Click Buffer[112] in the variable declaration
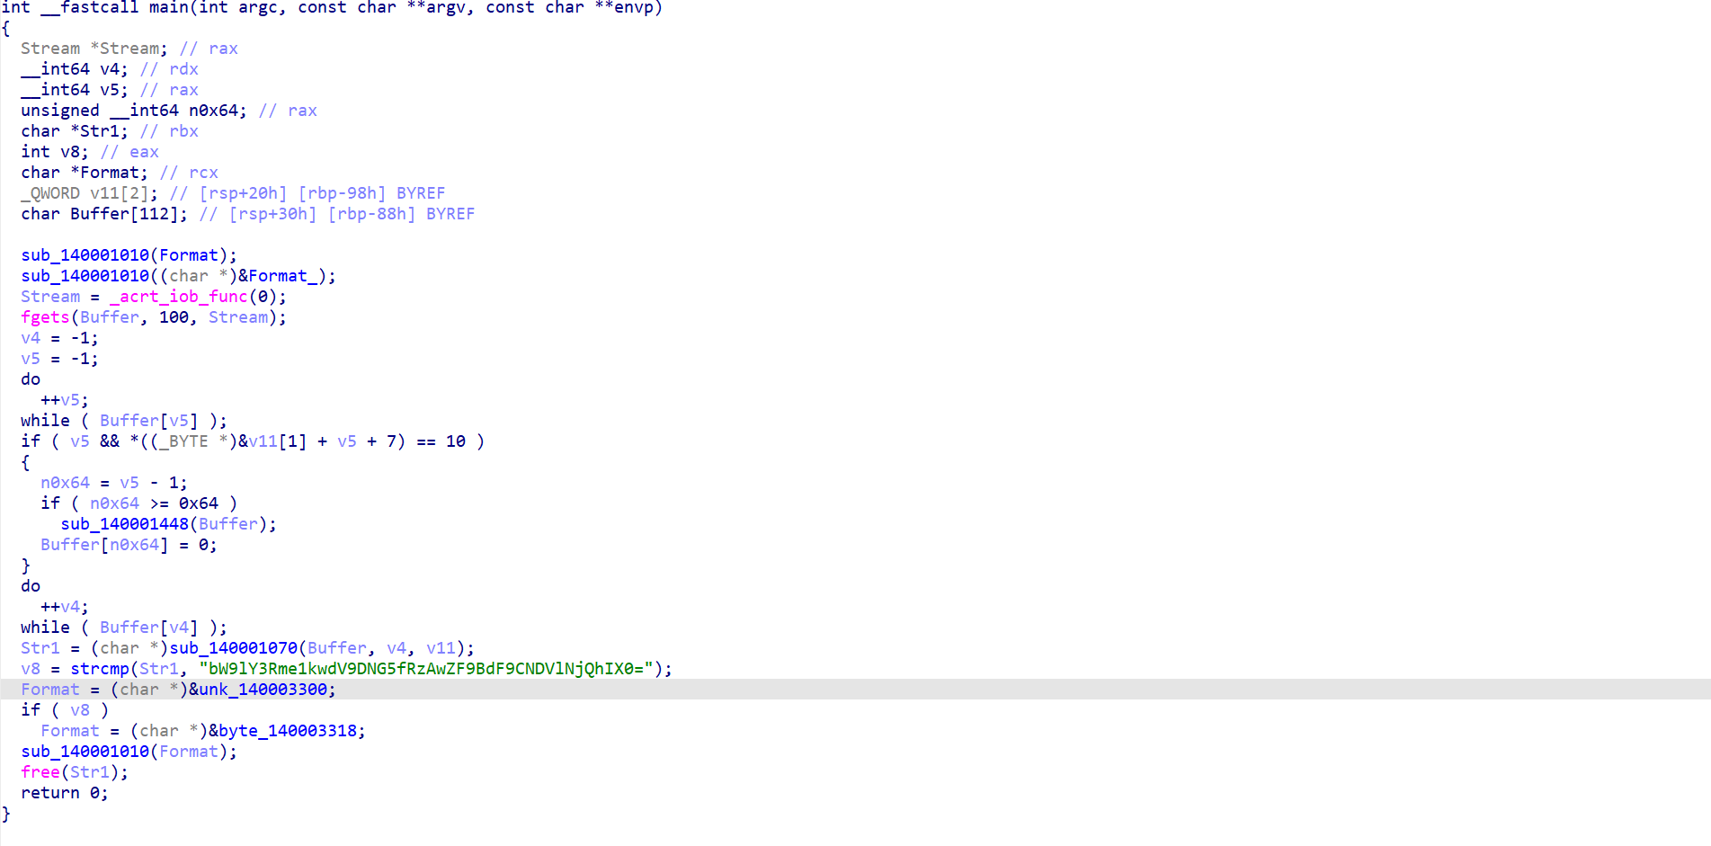This screenshot has width=1711, height=846. point(129,214)
